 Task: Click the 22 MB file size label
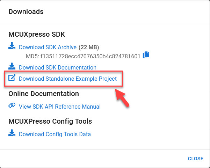89,47
